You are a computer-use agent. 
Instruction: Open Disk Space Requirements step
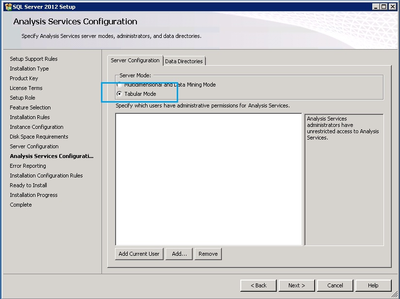(38, 137)
